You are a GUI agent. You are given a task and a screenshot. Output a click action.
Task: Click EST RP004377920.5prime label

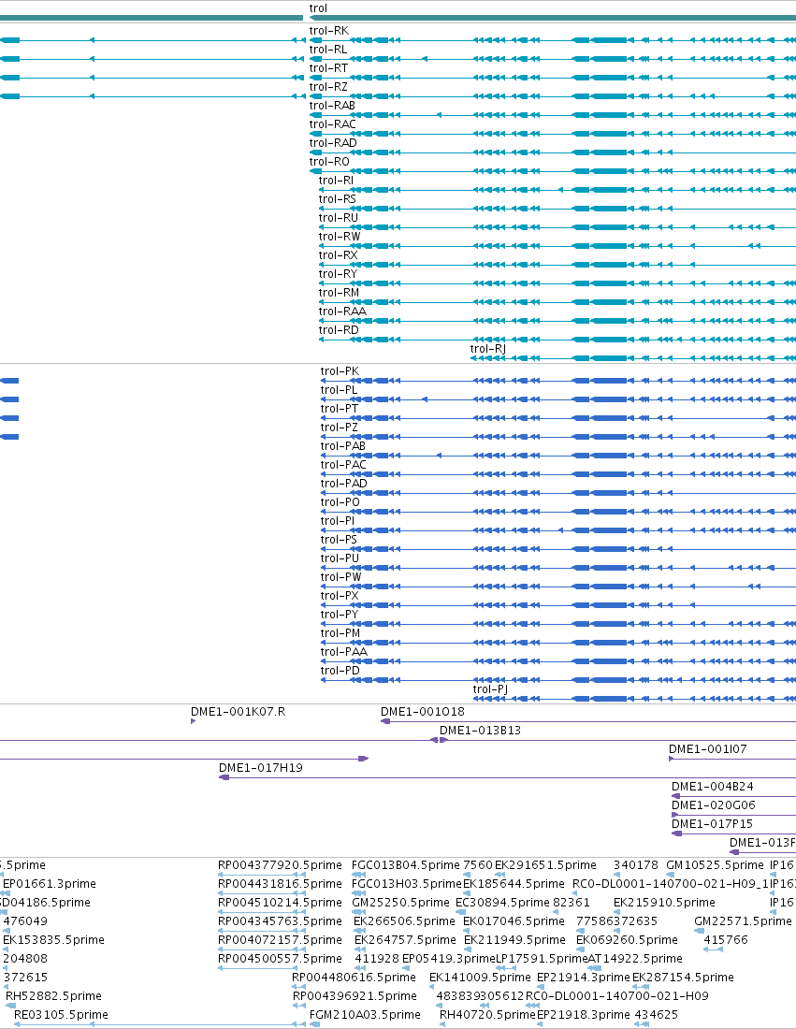281,865
